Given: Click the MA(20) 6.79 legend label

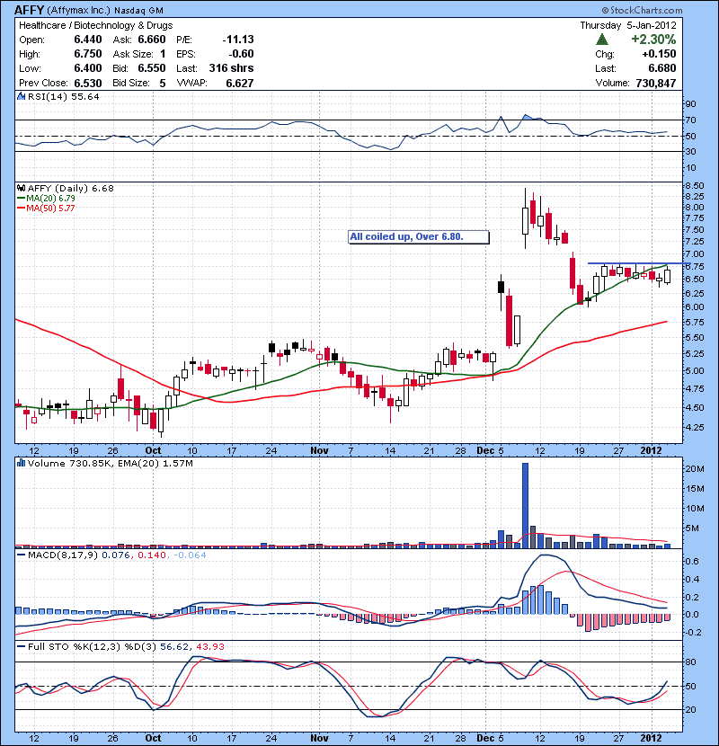Looking at the screenshot, I should click(x=50, y=199).
